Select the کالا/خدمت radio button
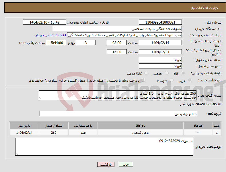Viewport: 226px width, 172px height. [x=146, y=73]
